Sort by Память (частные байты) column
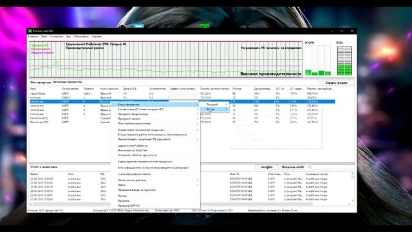The height and width of the screenshot is (232, 412). coord(215,89)
